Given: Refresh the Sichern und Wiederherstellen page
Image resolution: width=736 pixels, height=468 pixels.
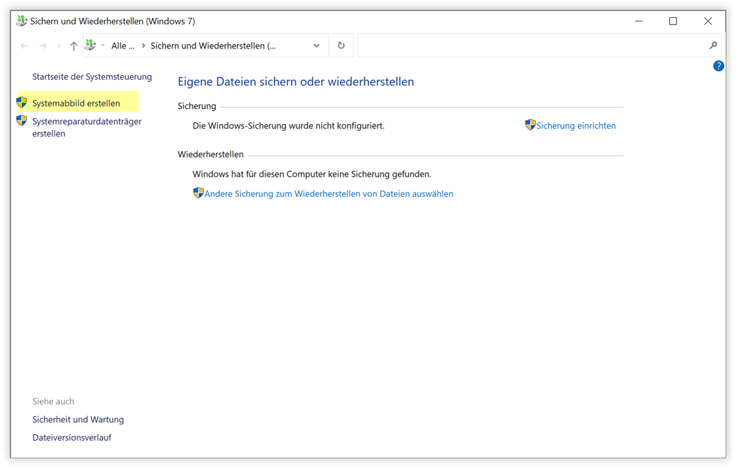Looking at the screenshot, I should tap(341, 45).
